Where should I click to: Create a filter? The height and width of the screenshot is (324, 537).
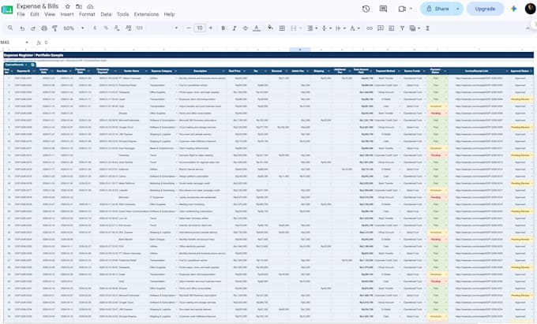pyautogui.click(x=402, y=28)
